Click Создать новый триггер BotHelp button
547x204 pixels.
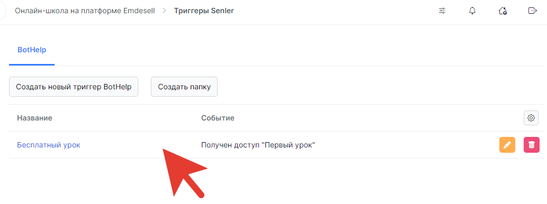coord(74,87)
